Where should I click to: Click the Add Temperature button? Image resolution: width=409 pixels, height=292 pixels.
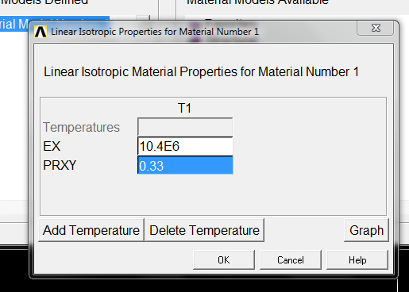pos(91,230)
